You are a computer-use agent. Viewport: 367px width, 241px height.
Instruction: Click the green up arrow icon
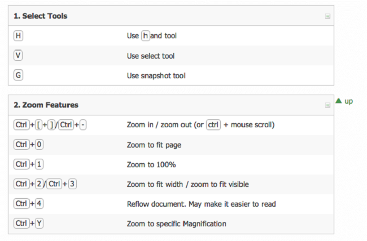339,101
